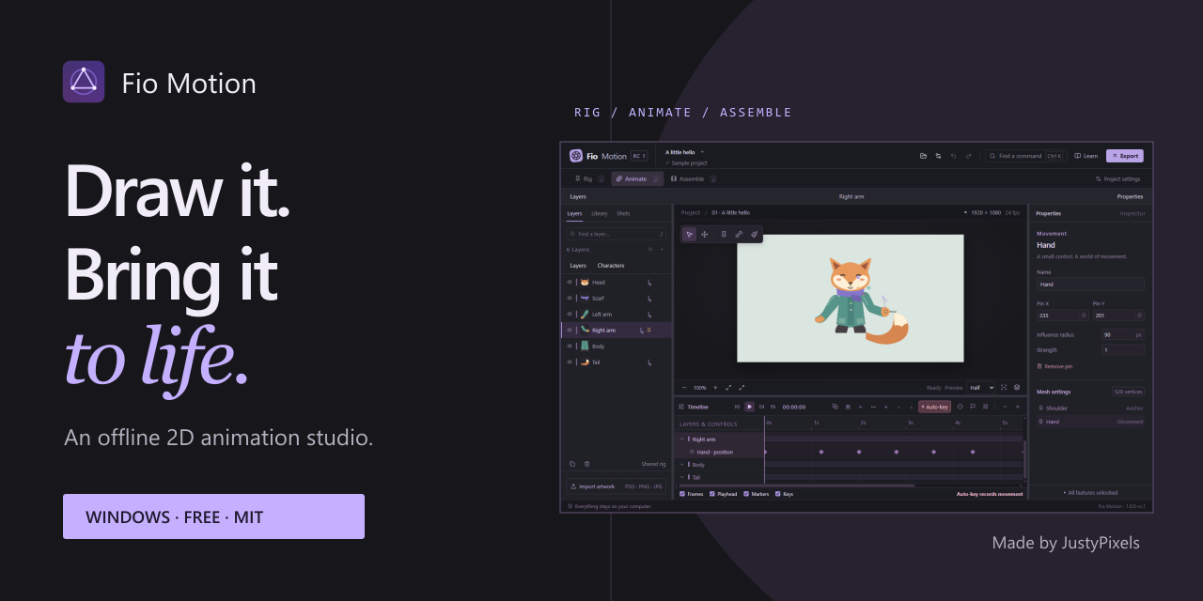Create a new layer folder

point(650,250)
